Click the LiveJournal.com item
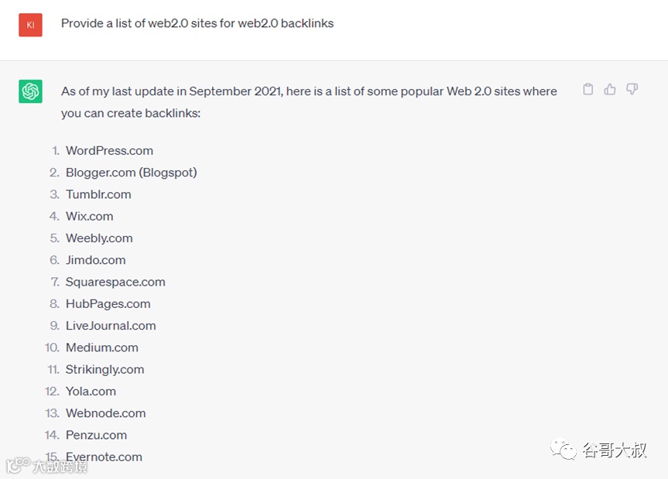Screen dimensions: 668x479 [x=111, y=326]
